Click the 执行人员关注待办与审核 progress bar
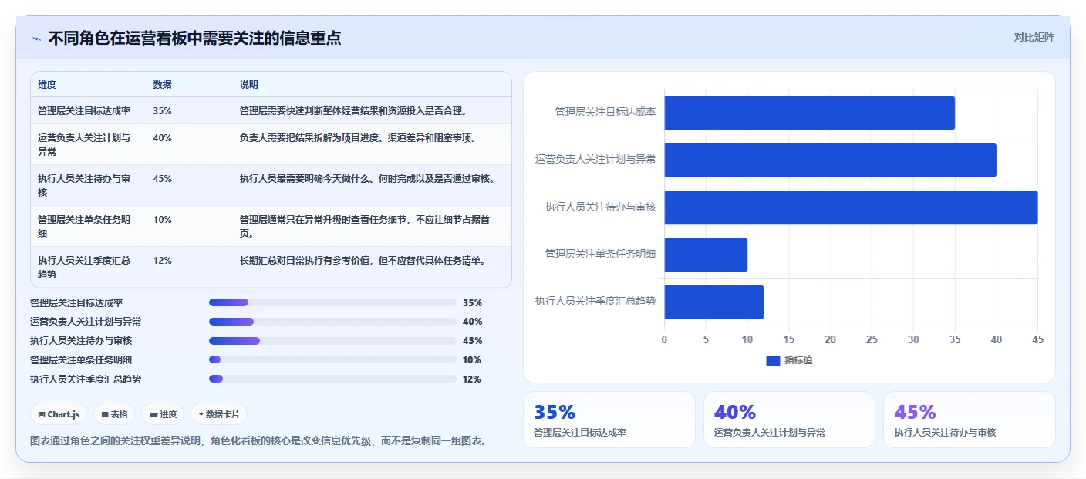1086x479 pixels. point(332,340)
